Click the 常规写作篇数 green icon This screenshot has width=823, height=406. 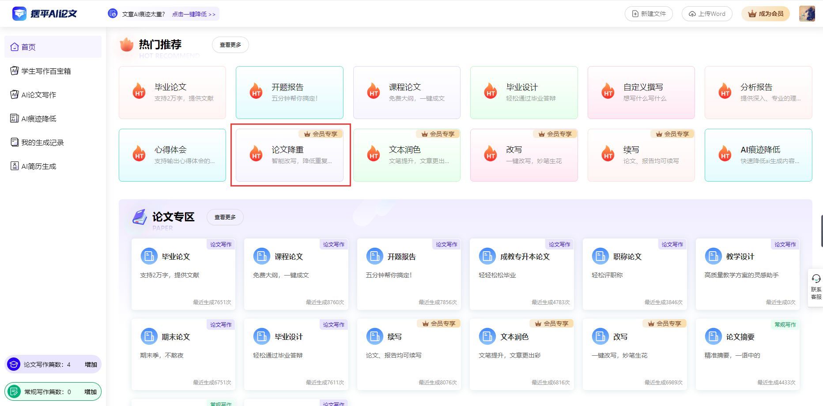tap(15, 391)
